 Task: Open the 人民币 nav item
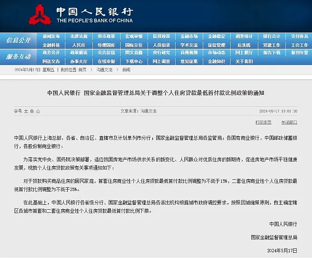[x=79, y=45]
